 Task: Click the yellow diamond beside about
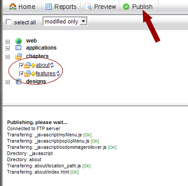(x=33, y=66)
